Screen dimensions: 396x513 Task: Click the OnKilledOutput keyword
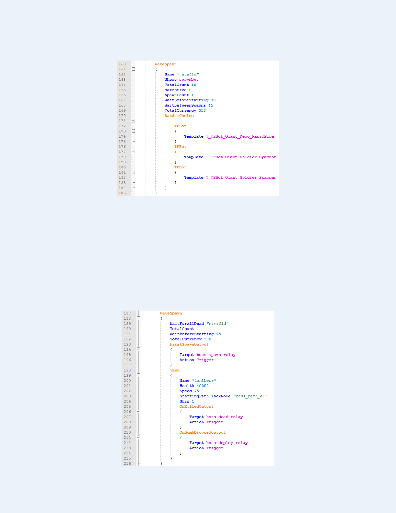[x=197, y=407]
